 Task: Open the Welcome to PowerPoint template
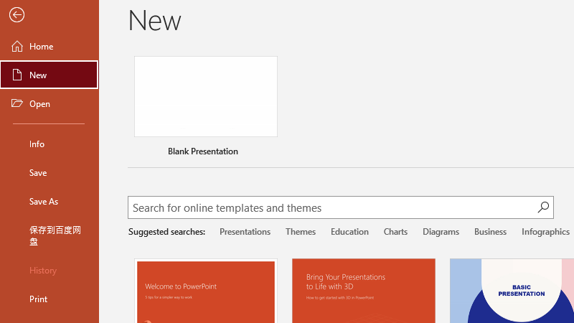[206, 291]
